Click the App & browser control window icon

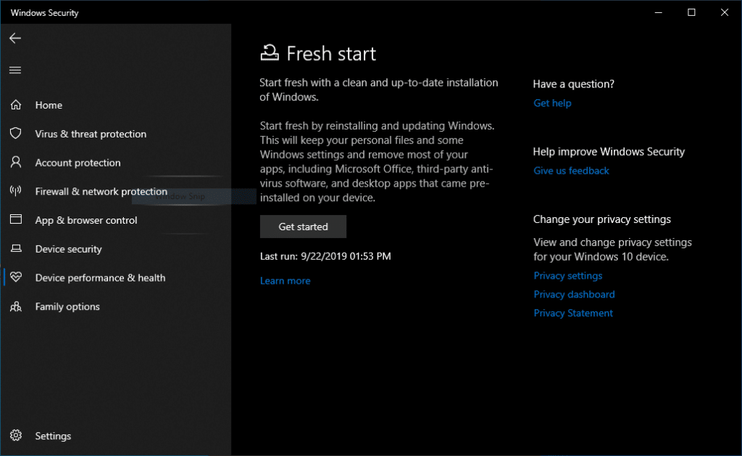click(15, 220)
